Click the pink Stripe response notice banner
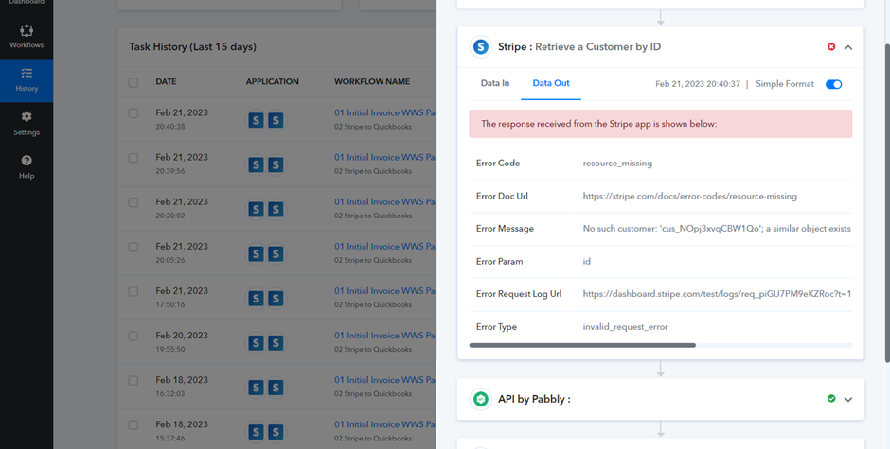 [661, 124]
